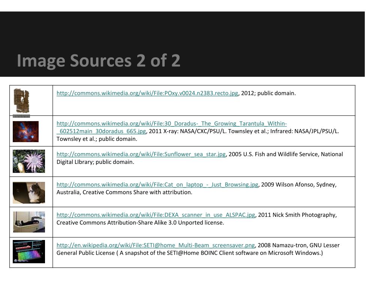Image resolution: width=384 pixels, height=288 pixels.
Task: Select the papyrus fragment thumbnail
Action: point(21,103)
